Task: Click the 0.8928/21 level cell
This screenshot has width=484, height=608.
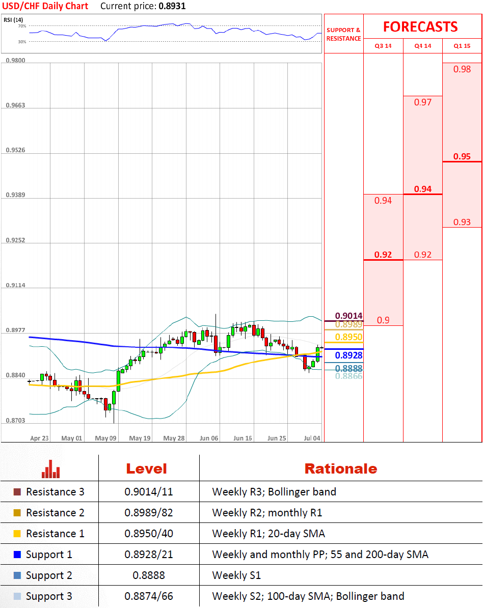Action: coord(149,555)
